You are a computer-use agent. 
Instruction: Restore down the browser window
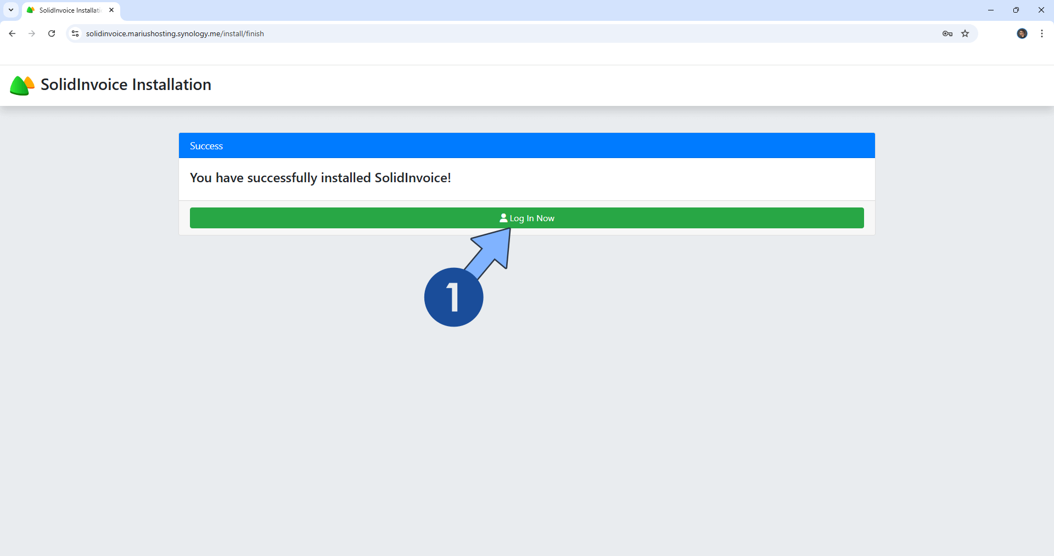[1016, 10]
